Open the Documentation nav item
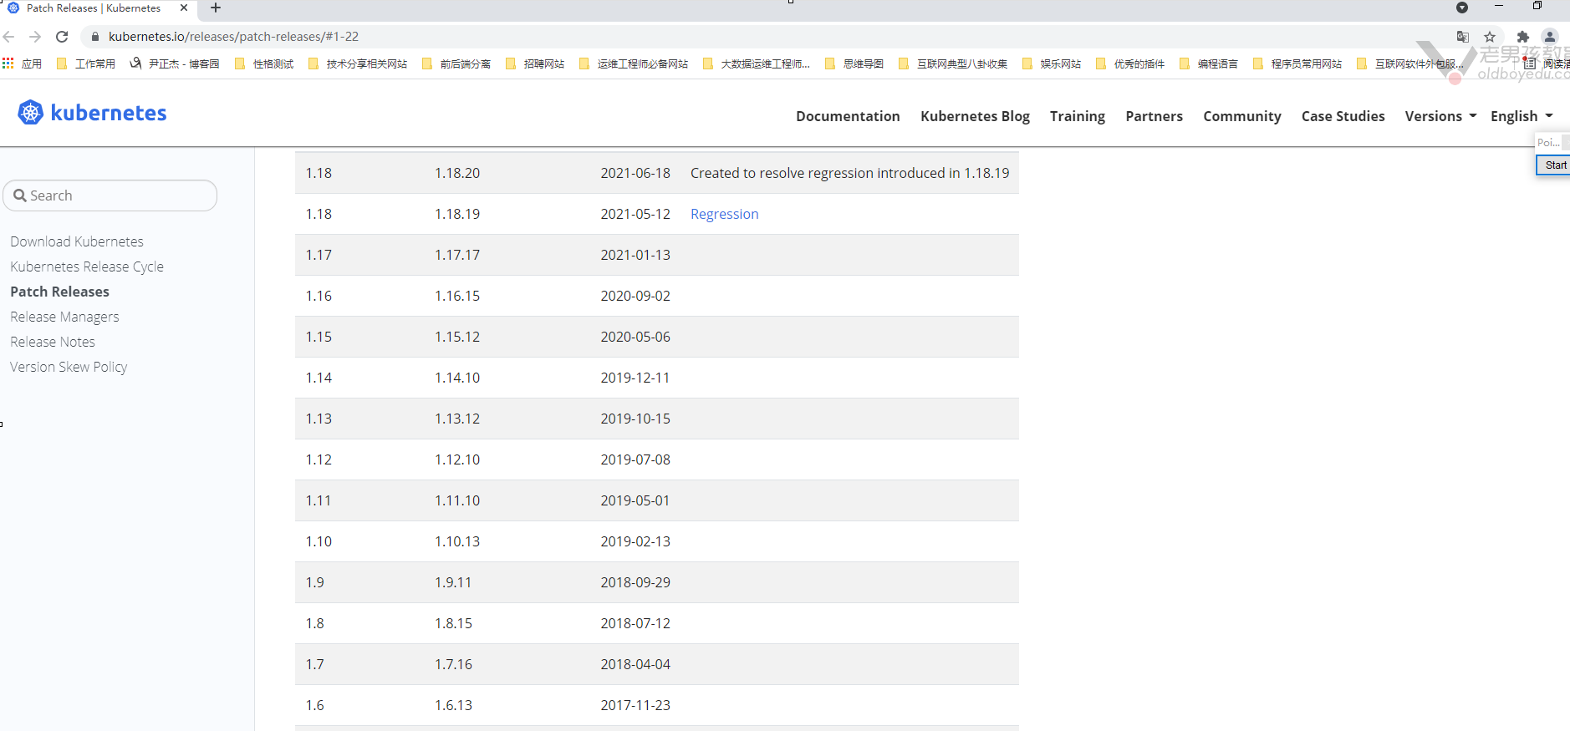Image resolution: width=1570 pixels, height=731 pixels. (x=848, y=116)
